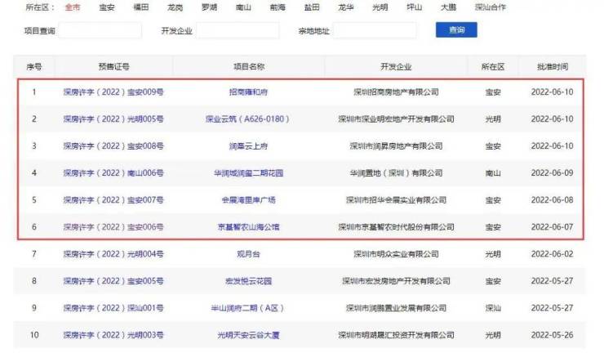Select developer 深圳市明湖晟汇投资开发有限公司
This screenshot has height=362, width=604.
[x=396, y=335]
